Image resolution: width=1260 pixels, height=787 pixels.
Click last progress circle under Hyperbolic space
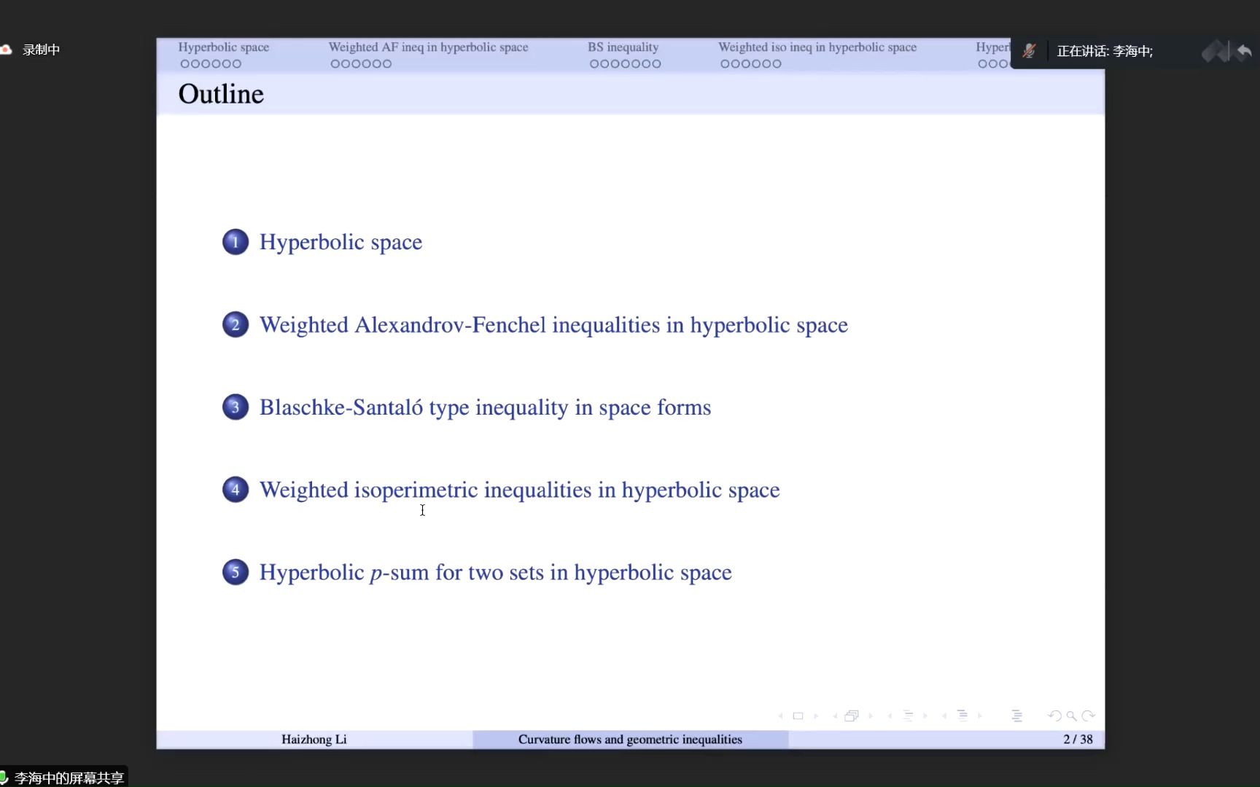236,64
